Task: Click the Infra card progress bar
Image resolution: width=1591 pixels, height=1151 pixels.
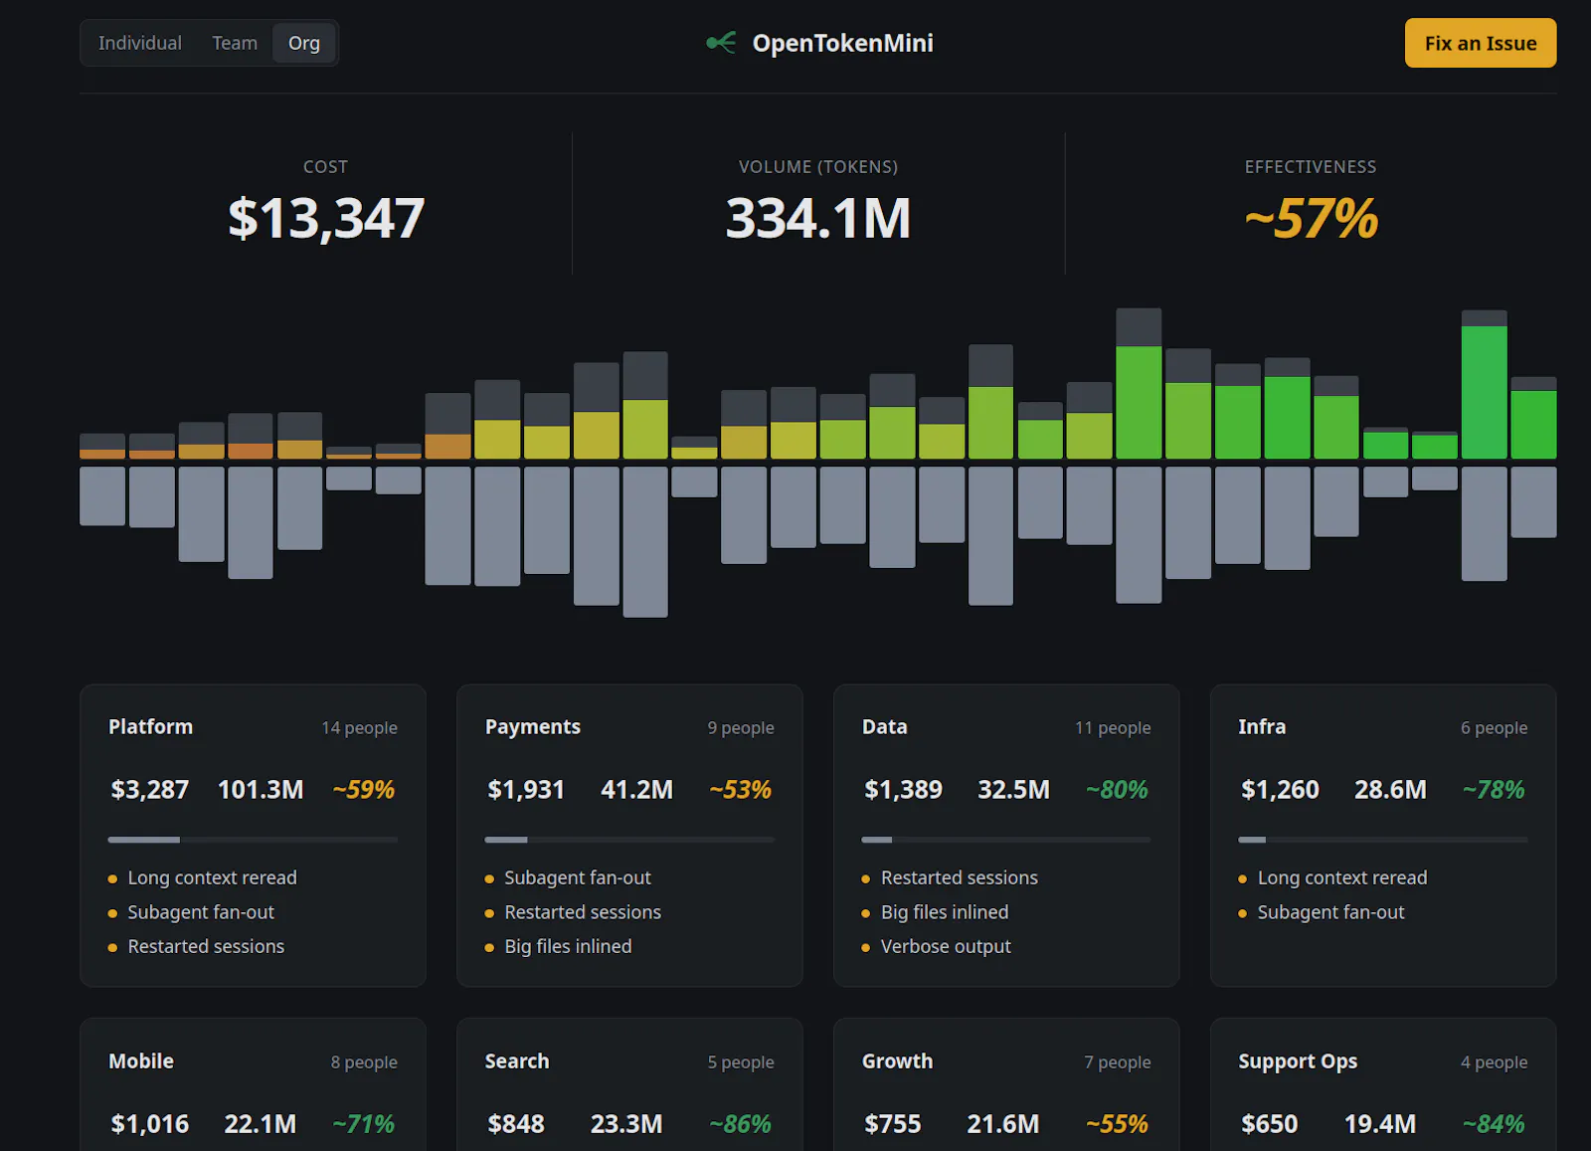Action: 1383,840
